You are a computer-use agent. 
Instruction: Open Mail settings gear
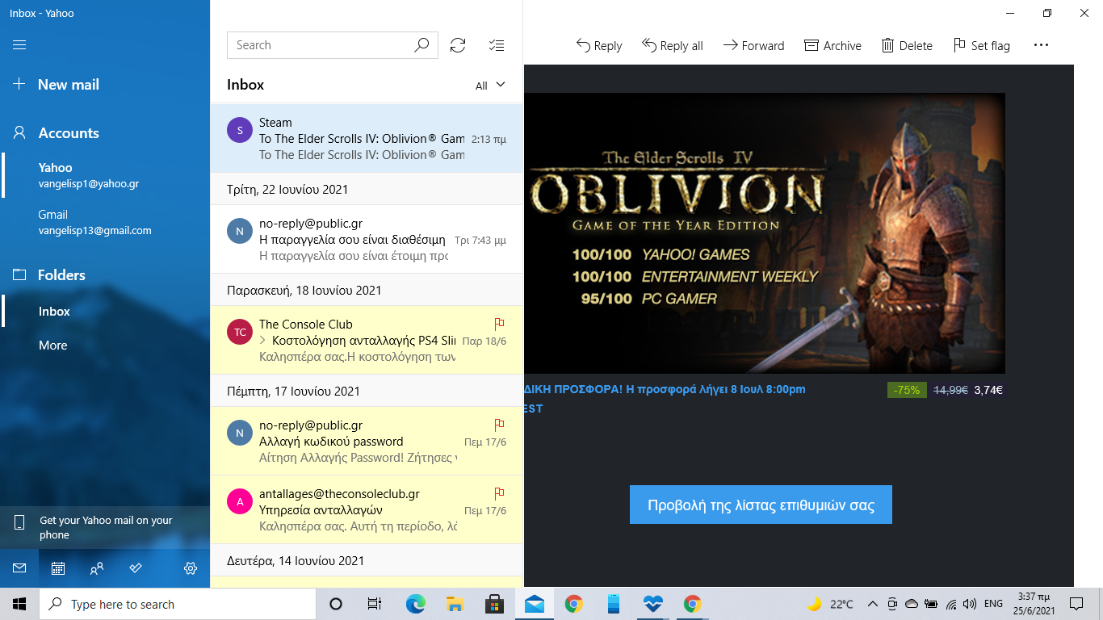point(191,568)
